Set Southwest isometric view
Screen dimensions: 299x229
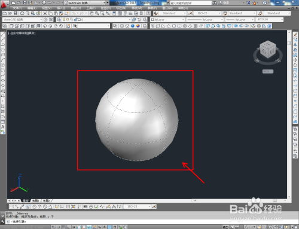click(45, 26)
